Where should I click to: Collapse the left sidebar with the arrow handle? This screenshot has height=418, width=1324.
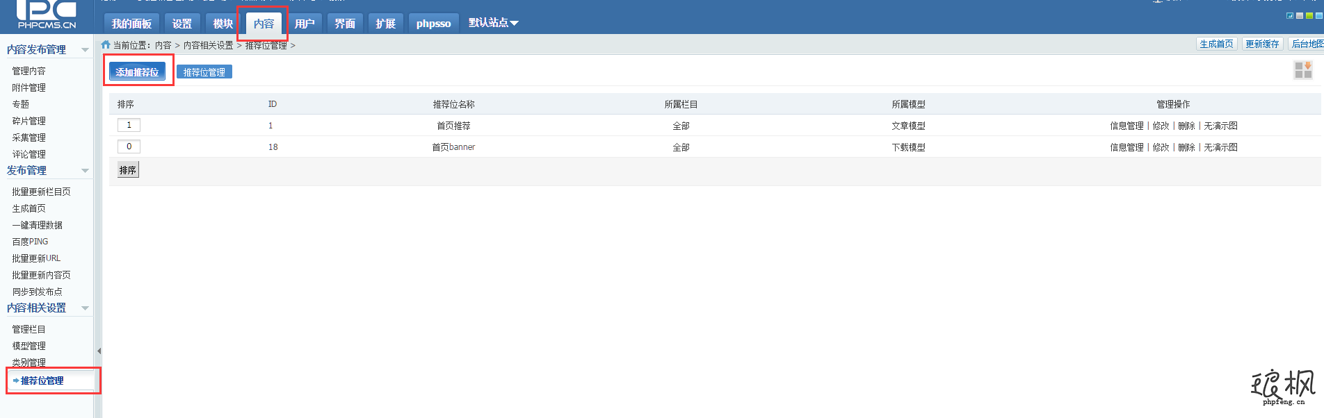pyautogui.click(x=99, y=351)
